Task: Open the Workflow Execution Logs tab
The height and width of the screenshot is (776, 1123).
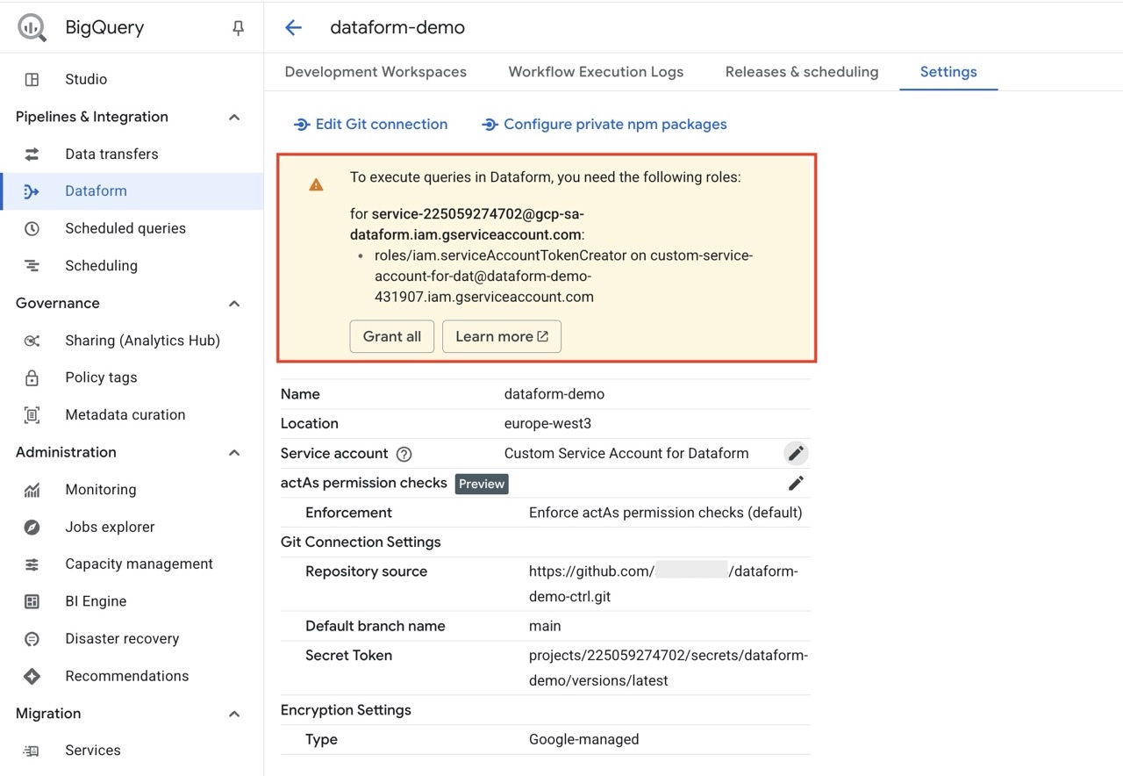Action: coord(596,72)
